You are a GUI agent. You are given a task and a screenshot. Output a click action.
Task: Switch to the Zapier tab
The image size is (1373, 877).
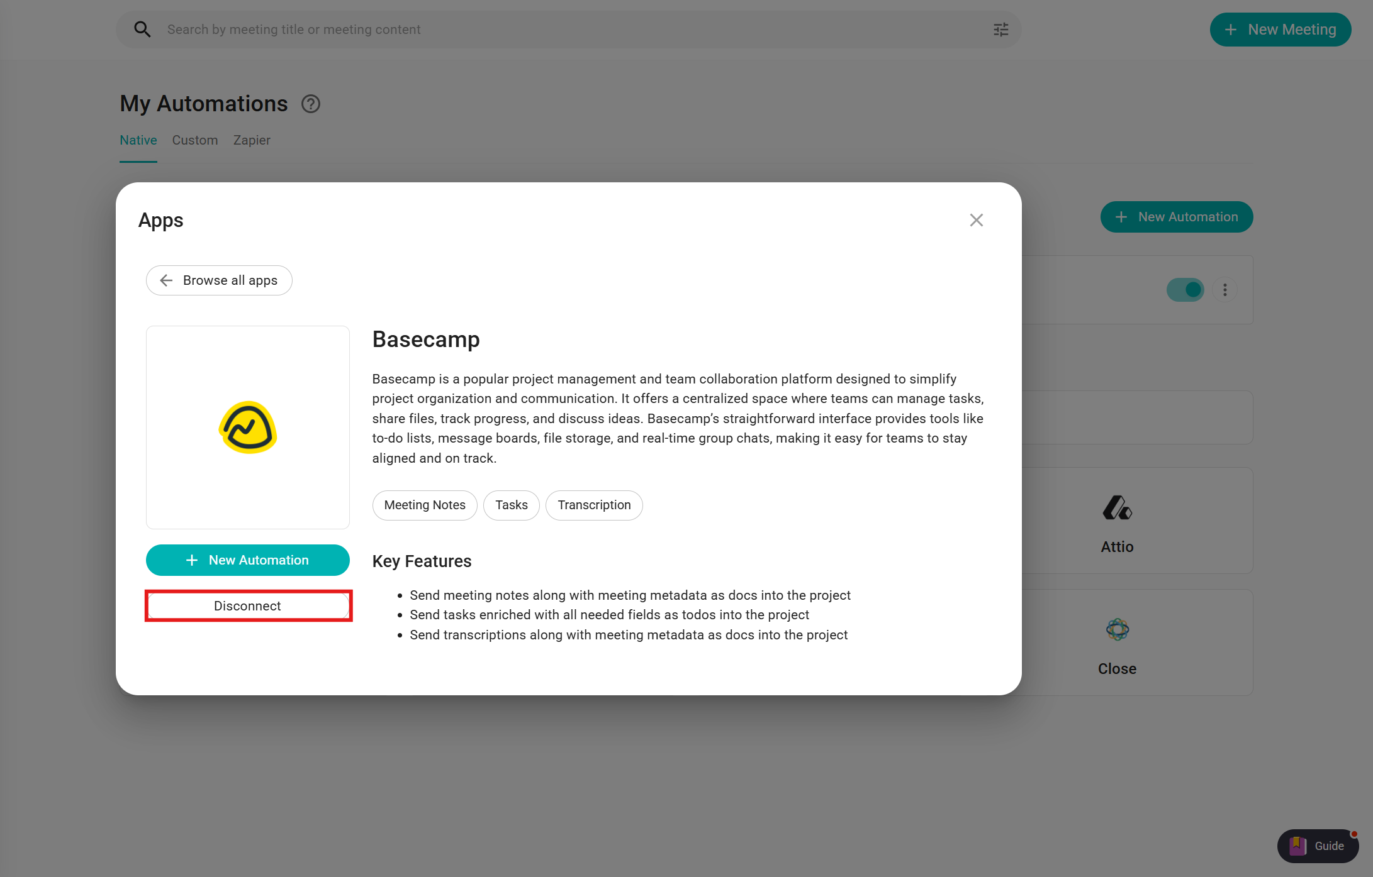click(252, 140)
